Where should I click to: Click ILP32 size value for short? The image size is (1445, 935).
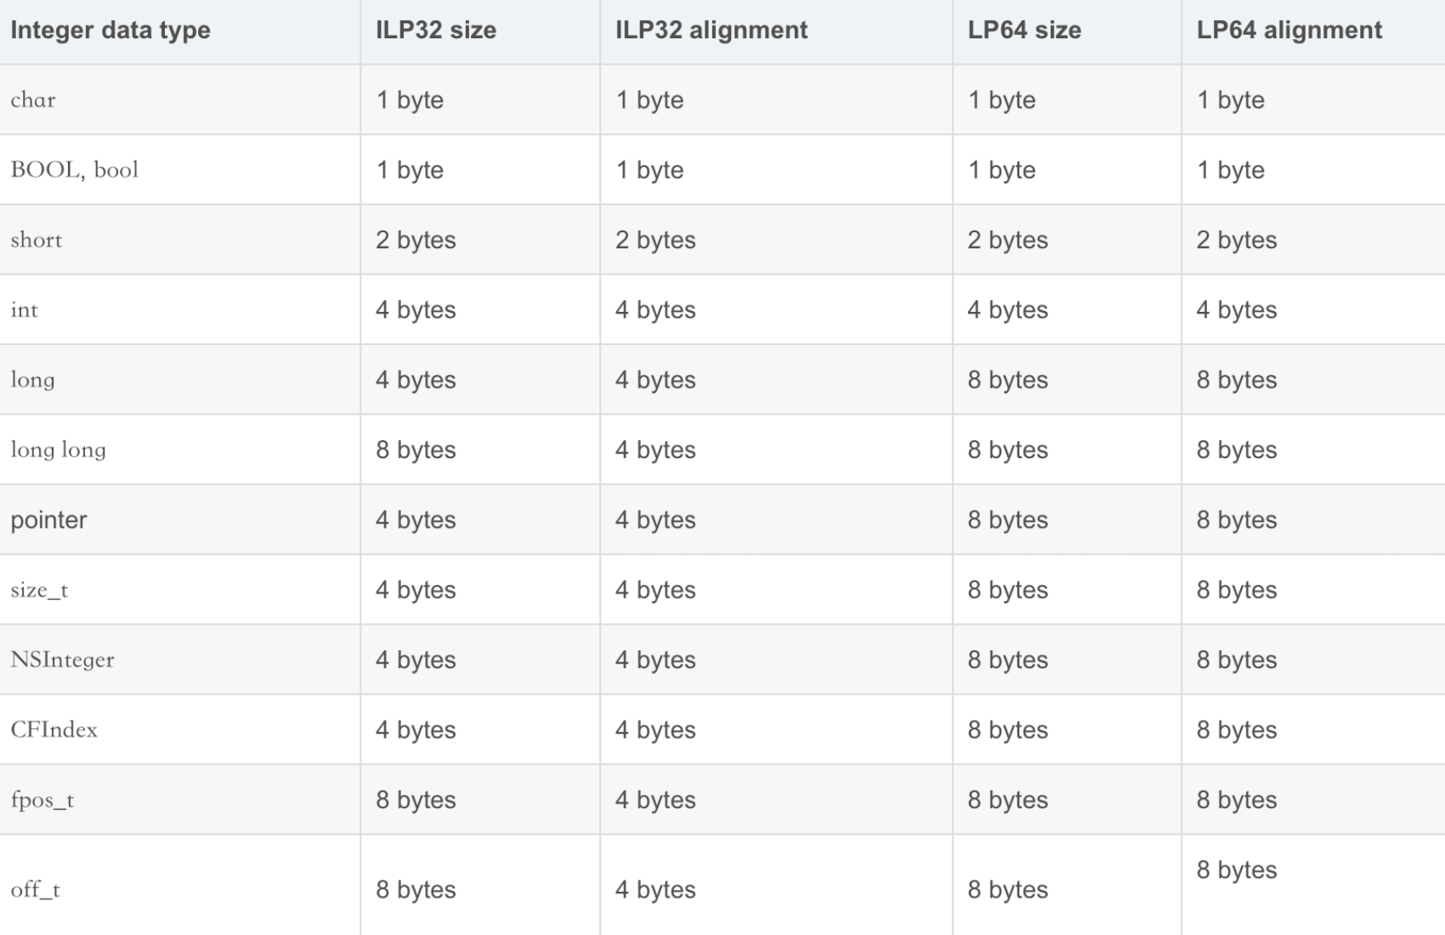pos(416,240)
